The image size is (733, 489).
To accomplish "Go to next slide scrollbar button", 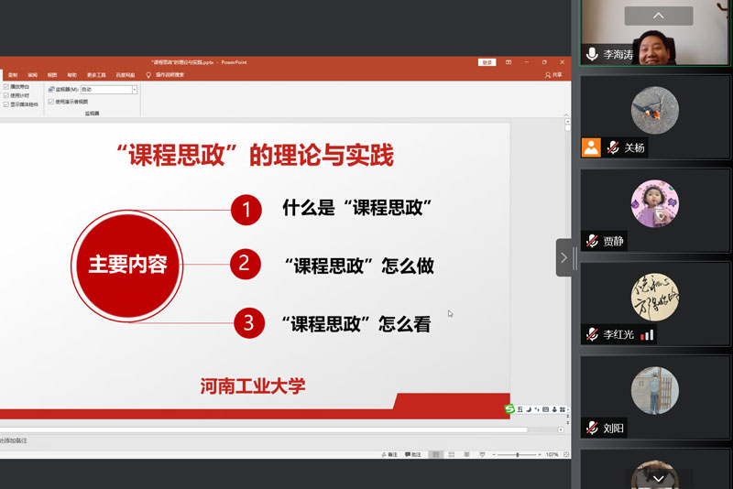I will [567, 422].
